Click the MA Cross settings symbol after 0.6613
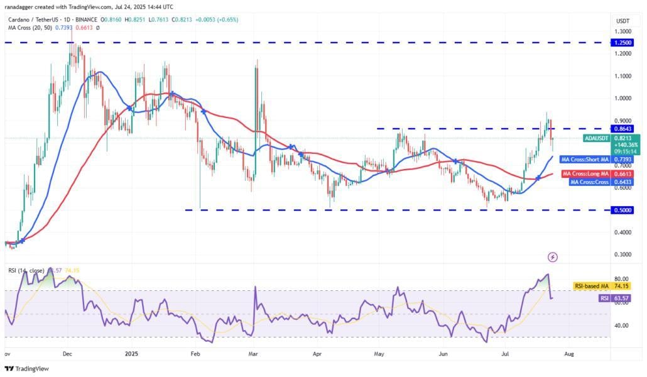This screenshot has width=647, height=377. click(98, 28)
